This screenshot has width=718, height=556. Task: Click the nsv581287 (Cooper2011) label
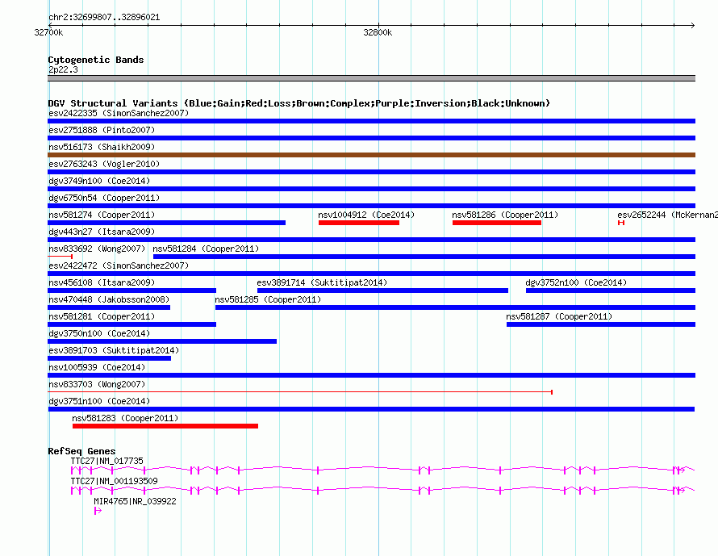click(559, 316)
